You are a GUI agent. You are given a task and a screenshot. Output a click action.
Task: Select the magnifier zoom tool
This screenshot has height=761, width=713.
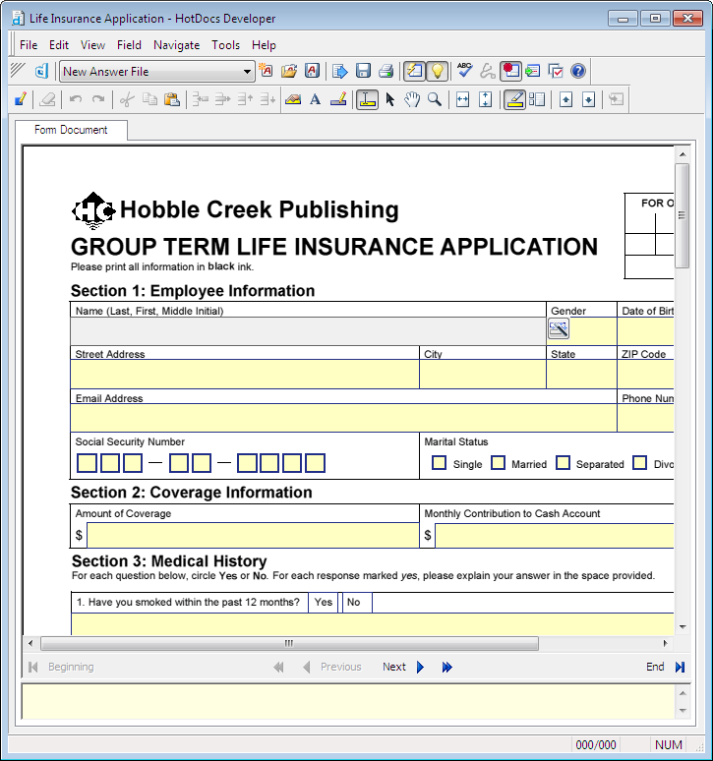click(x=434, y=99)
